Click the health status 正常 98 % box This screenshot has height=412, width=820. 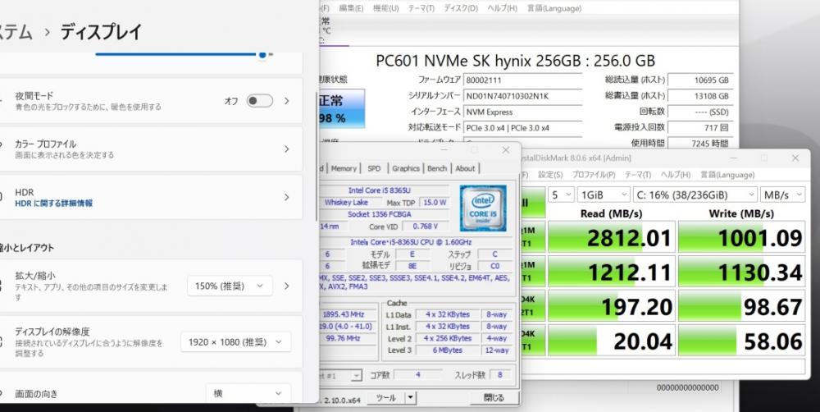pyautogui.click(x=340, y=109)
